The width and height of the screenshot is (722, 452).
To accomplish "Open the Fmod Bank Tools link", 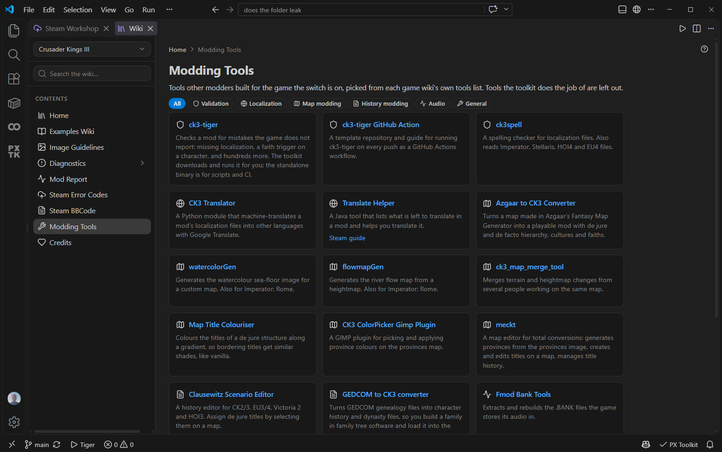I will (523, 394).
